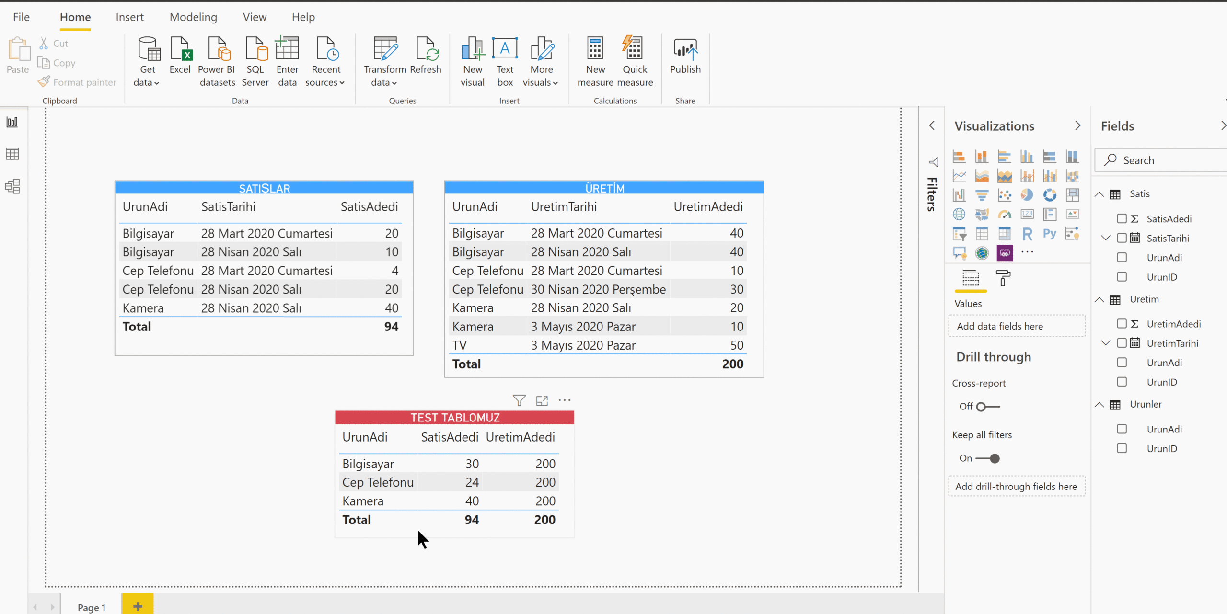Switch to Report view in left sidebar
Viewport: 1227px width, 614px height.
pos(12,122)
